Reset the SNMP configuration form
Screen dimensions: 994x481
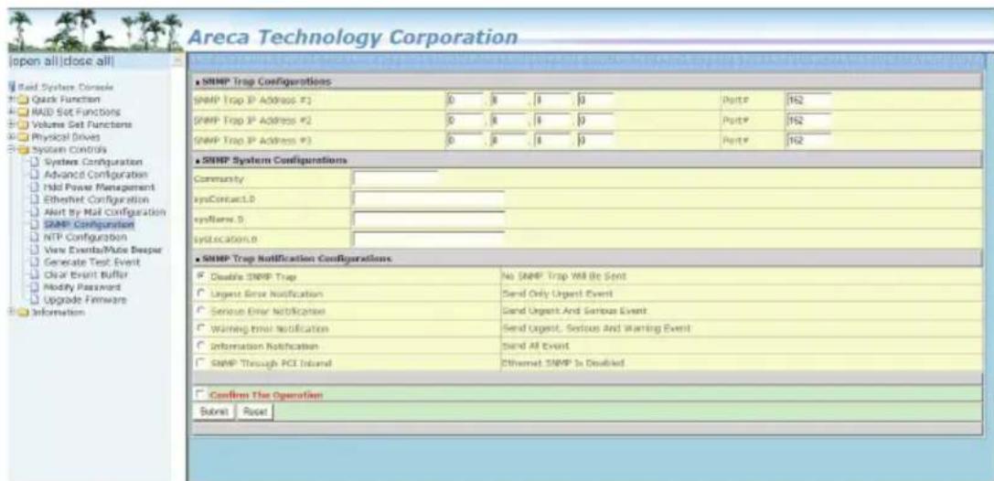coord(253,412)
